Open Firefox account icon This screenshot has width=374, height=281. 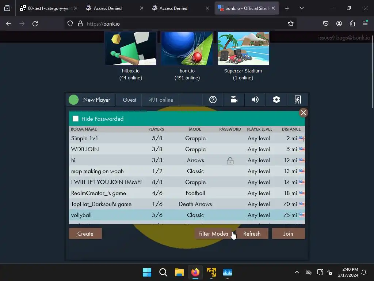click(x=339, y=23)
